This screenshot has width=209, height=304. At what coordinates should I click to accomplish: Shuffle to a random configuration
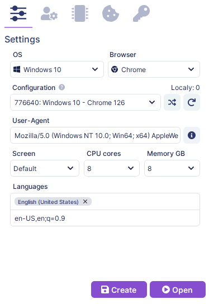(x=172, y=102)
